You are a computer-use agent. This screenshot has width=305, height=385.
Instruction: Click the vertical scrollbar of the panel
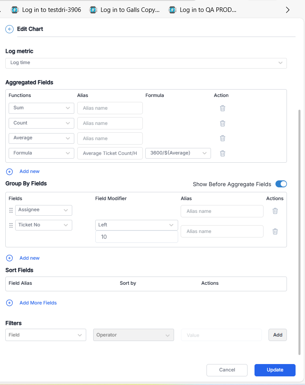(299, 232)
